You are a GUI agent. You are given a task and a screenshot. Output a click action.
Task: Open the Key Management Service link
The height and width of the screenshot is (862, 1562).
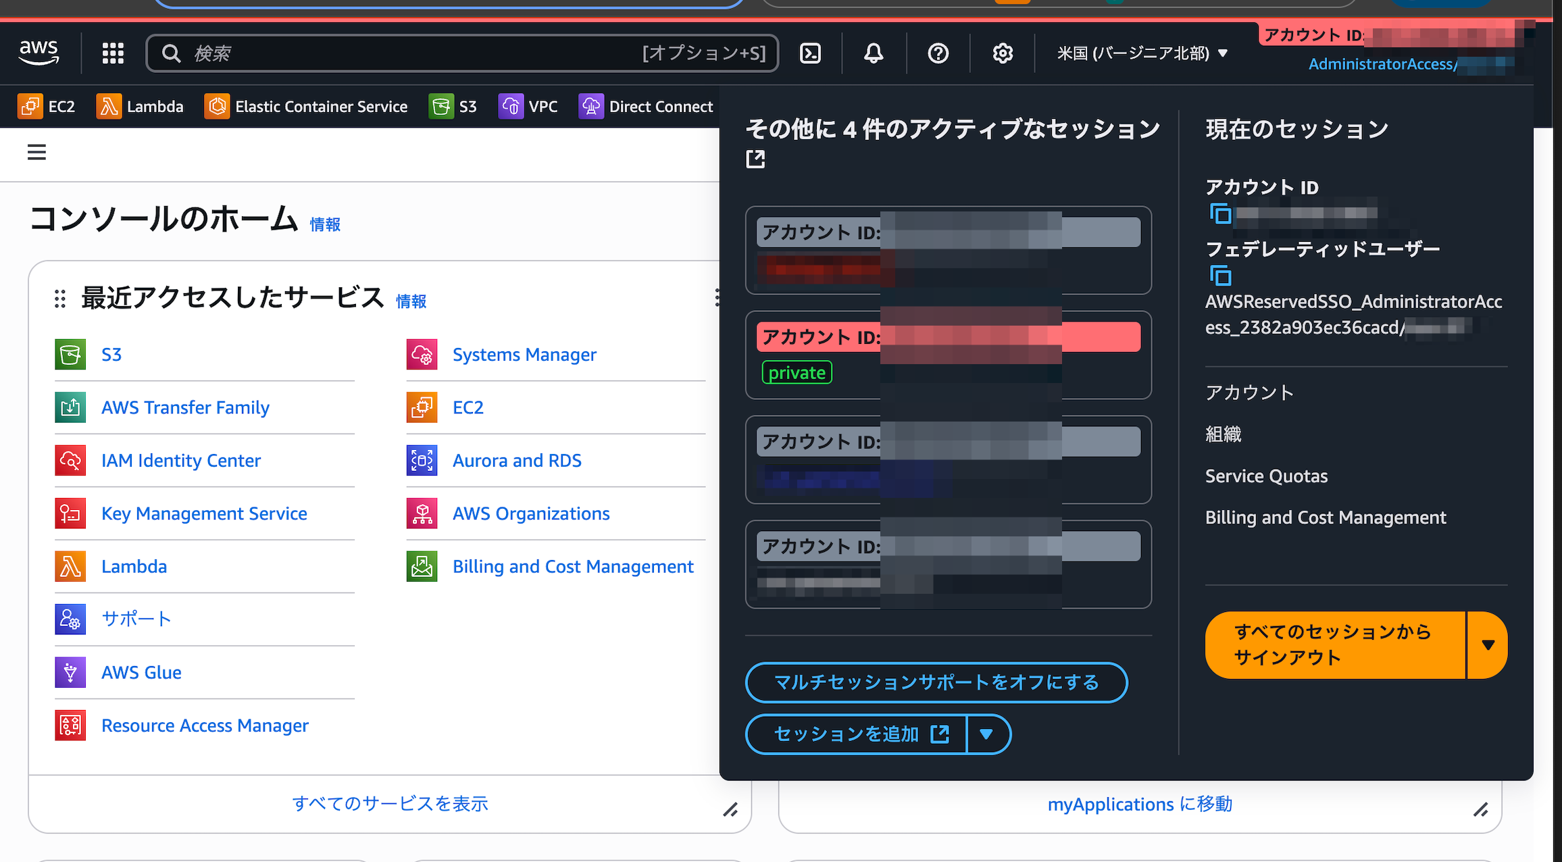click(x=204, y=513)
